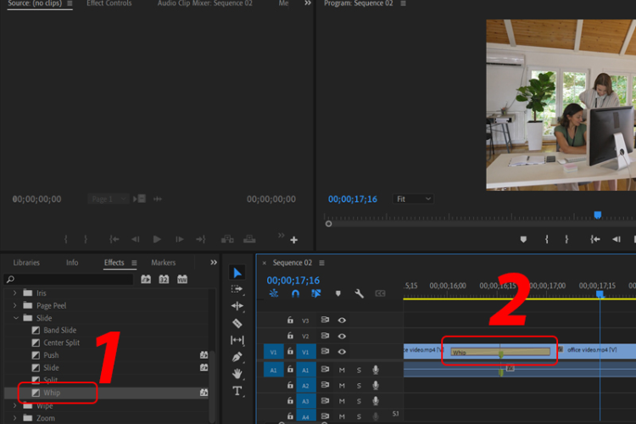Click Source monitor Step Forward button
This screenshot has width=636, height=424.
[x=179, y=239]
